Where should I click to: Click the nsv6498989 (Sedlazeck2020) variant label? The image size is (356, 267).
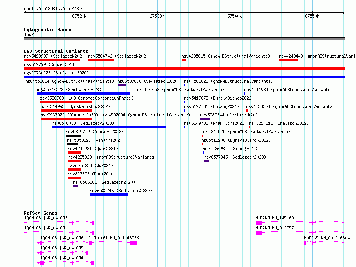[55, 56]
